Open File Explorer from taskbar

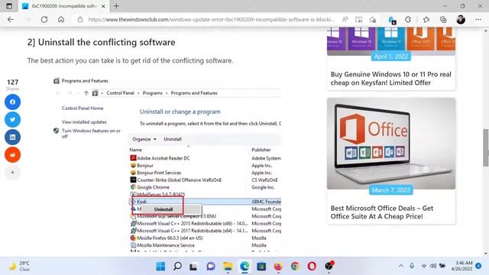228,267
